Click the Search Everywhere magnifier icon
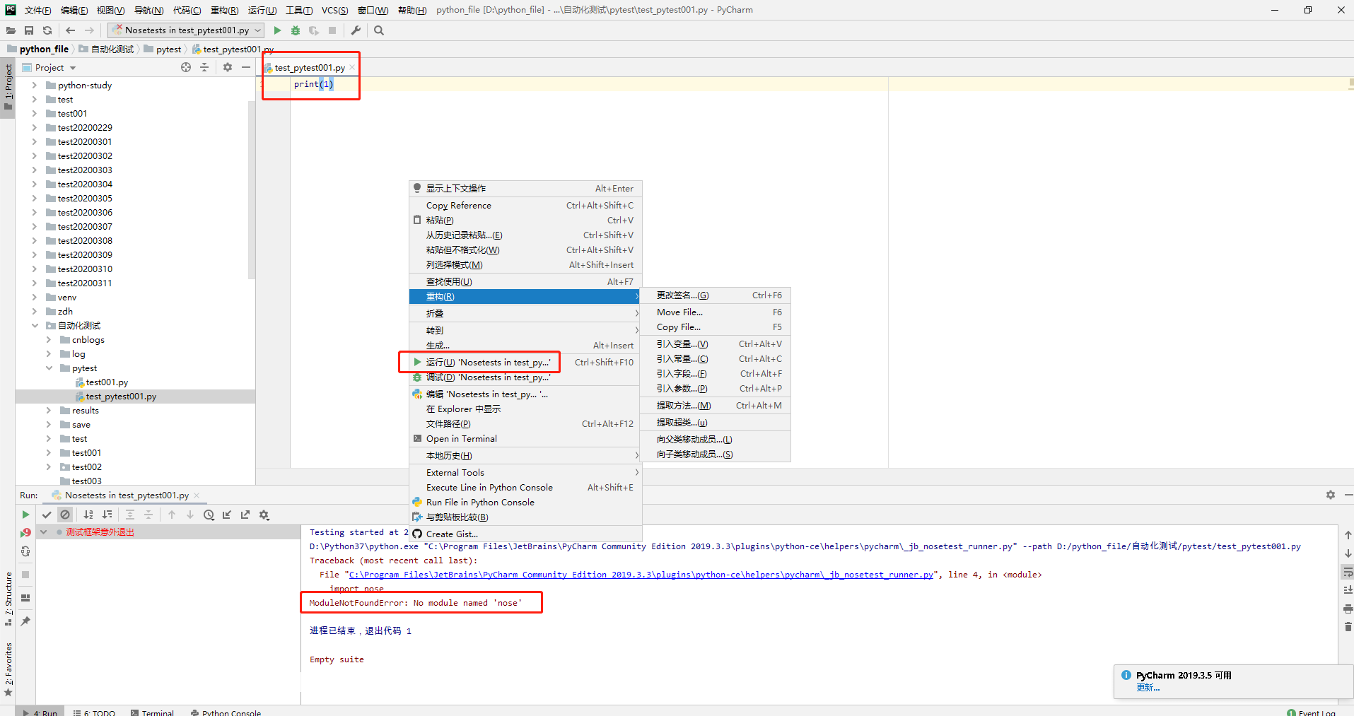This screenshot has height=716, width=1354. 379,30
